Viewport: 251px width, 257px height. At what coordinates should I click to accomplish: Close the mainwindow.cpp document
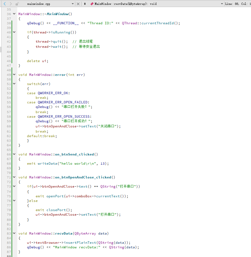78,4
